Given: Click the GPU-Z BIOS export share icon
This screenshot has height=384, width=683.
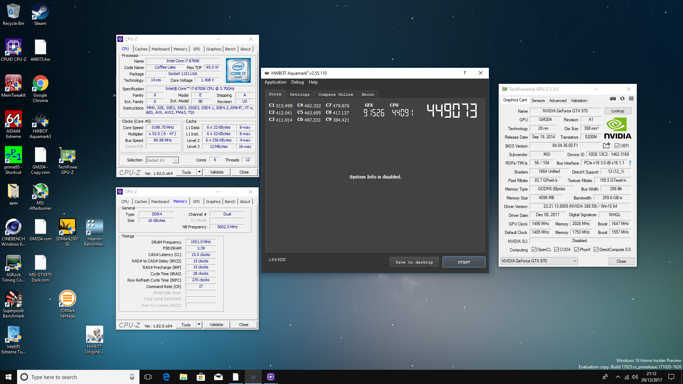Looking at the screenshot, I should tap(607, 145).
